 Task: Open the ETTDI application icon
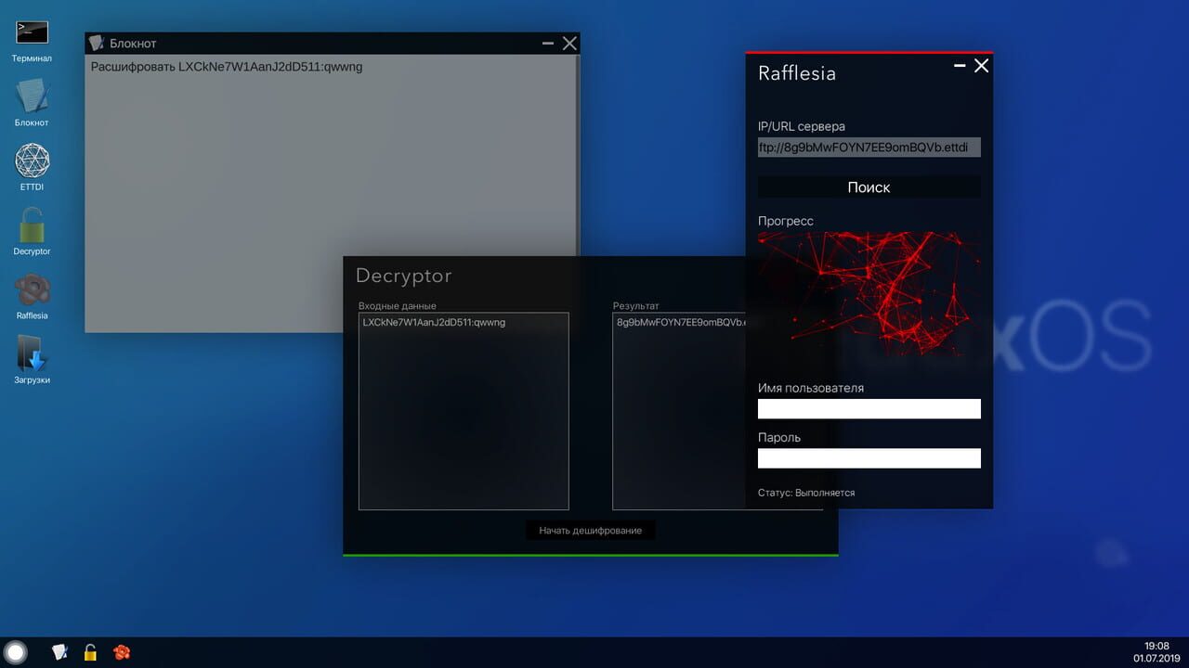(x=31, y=161)
